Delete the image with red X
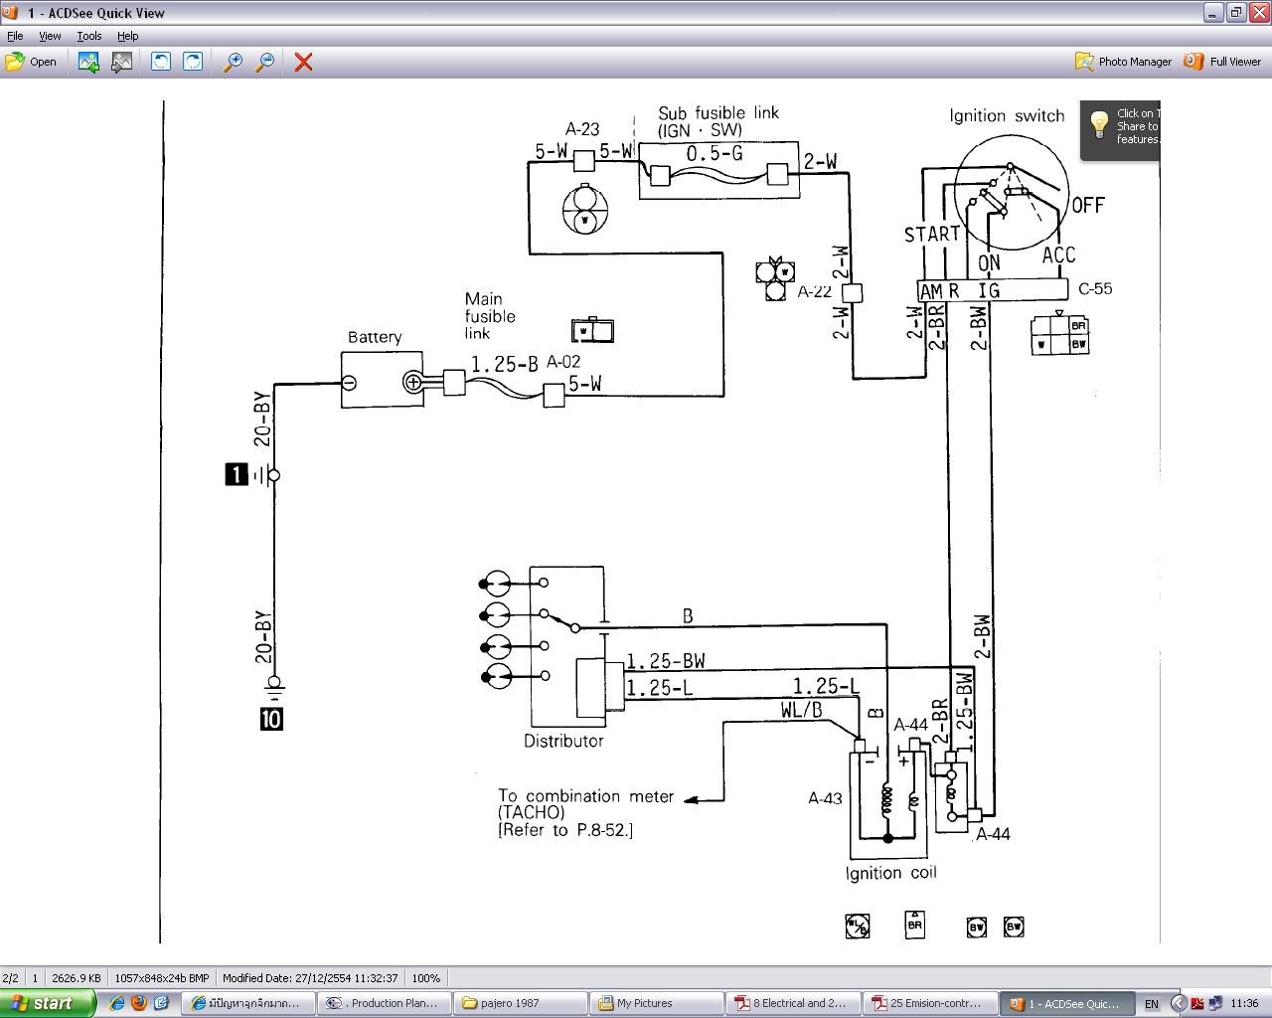The height and width of the screenshot is (1018, 1272). pyautogui.click(x=304, y=62)
